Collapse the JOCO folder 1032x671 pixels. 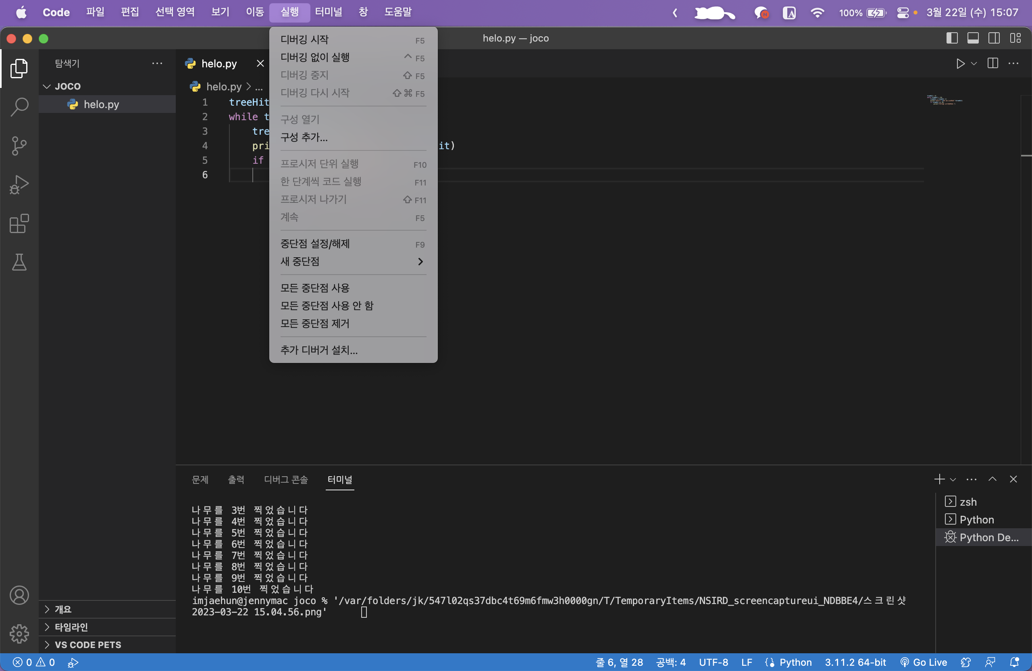coord(107,86)
